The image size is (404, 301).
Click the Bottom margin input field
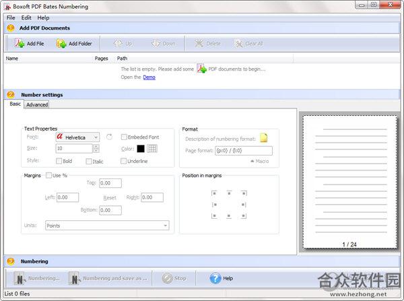coord(110,210)
